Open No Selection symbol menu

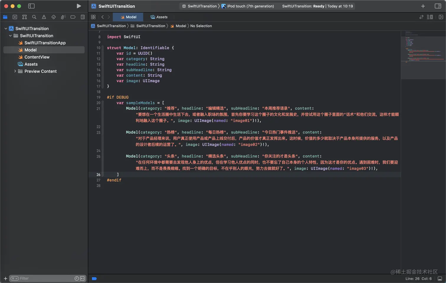(201, 26)
